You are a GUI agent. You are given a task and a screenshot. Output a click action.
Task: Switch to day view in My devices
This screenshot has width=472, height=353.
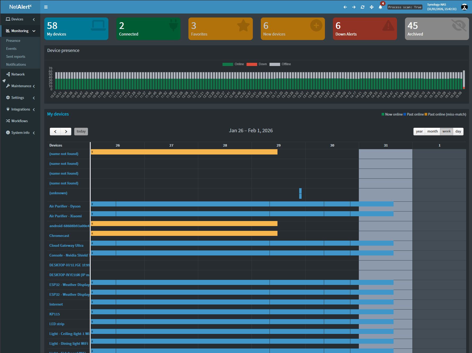[458, 131]
